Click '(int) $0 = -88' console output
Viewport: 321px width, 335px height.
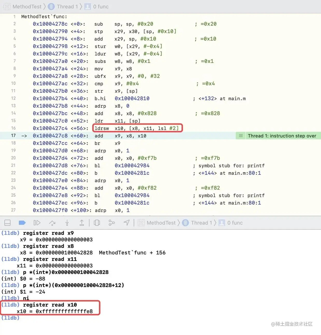(x=23, y=279)
